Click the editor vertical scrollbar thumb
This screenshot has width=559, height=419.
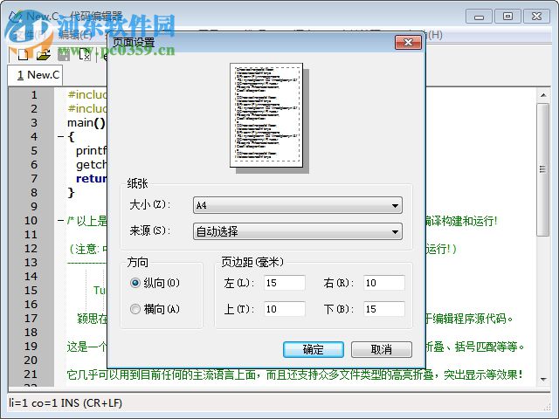point(542,169)
